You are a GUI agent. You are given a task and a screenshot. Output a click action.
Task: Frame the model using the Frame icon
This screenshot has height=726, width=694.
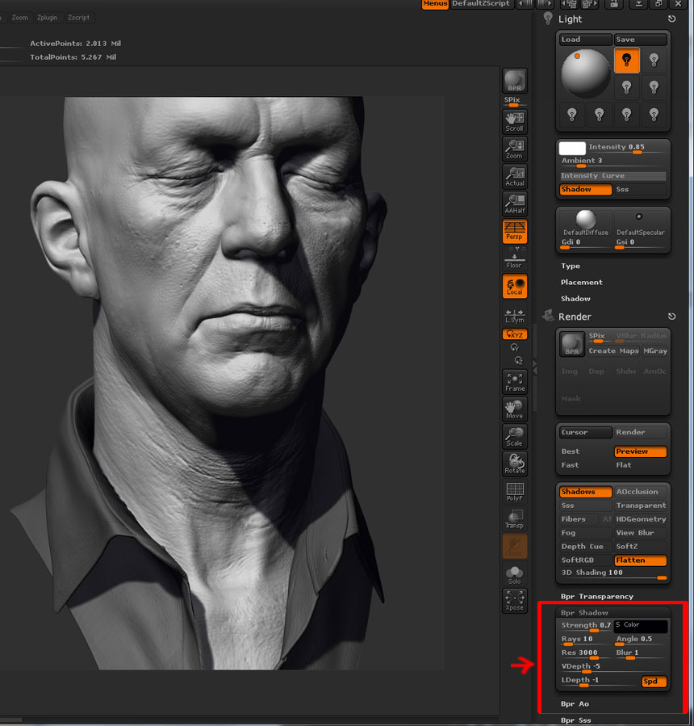coord(515,382)
